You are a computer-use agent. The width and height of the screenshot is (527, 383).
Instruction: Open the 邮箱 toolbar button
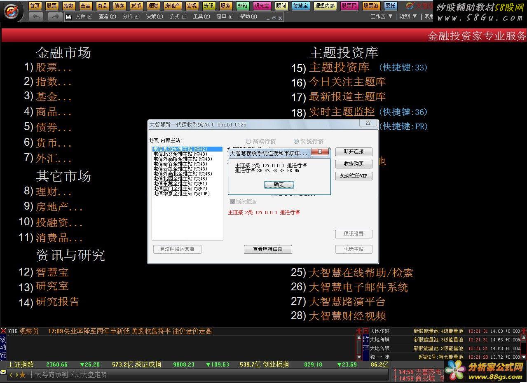[x=243, y=5]
